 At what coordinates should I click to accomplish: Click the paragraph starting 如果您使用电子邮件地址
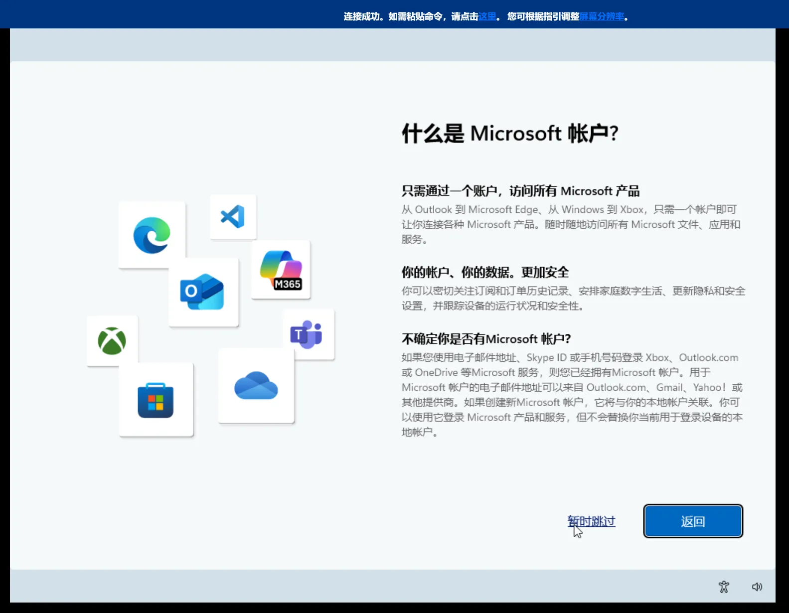[x=572, y=395]
